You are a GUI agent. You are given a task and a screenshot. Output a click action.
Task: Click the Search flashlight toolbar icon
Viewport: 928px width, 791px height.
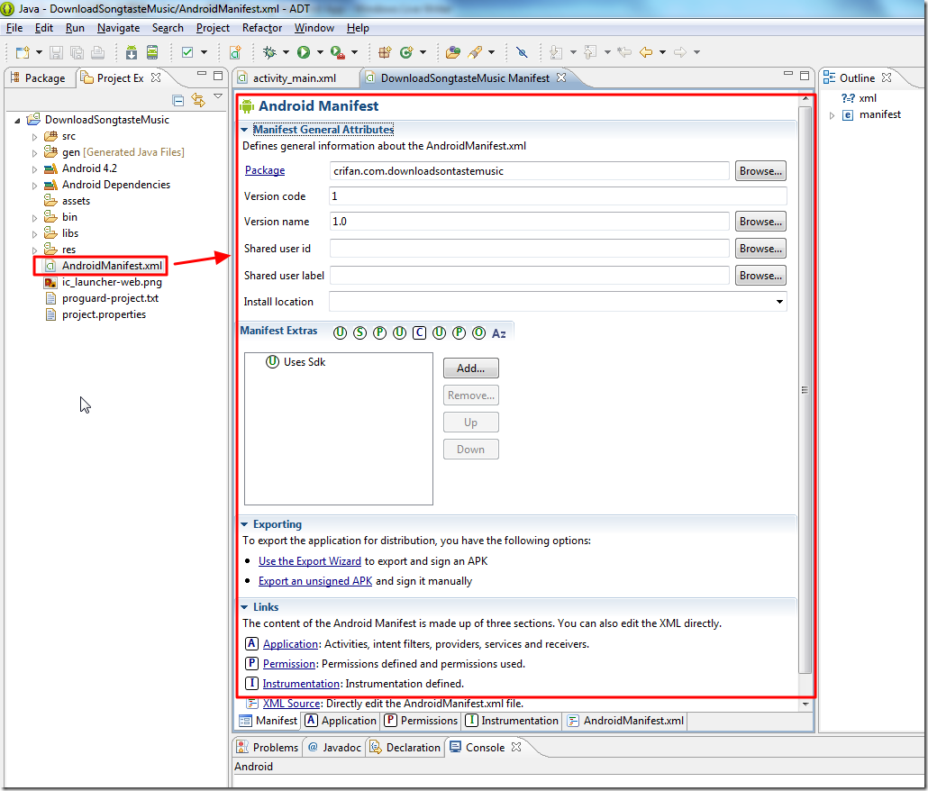coord(475,52)
